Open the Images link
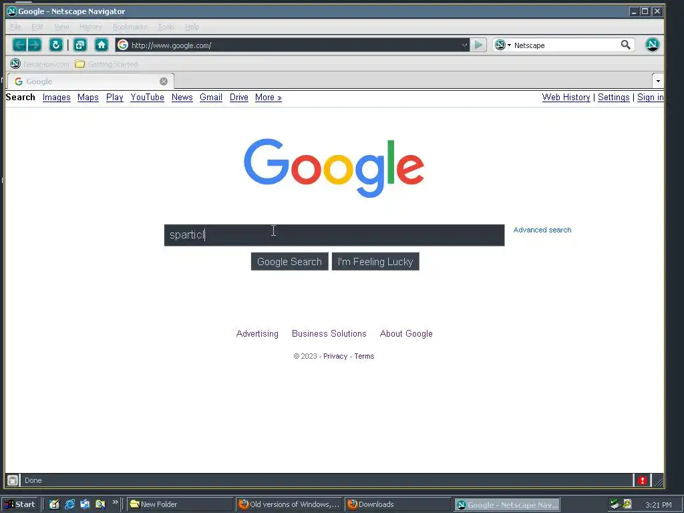This screenshot has width=684, height=513. point(56,98)
